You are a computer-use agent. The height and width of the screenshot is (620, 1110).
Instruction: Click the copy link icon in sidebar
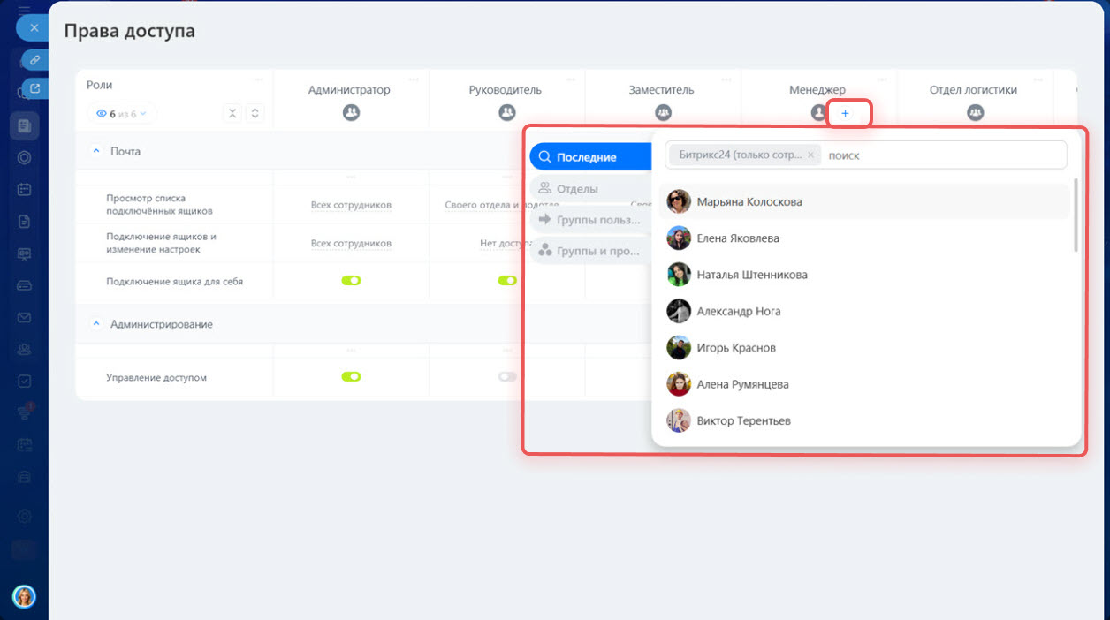pyautogui.click(x=34, y=60)
